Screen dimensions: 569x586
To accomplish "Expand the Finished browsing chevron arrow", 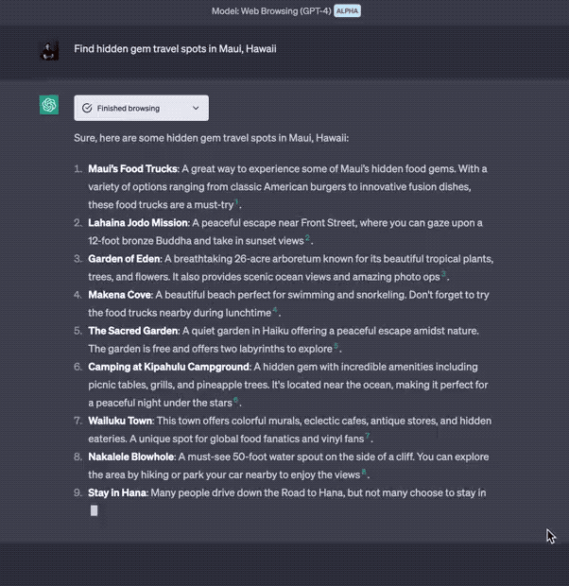I will tap(196, 109).
